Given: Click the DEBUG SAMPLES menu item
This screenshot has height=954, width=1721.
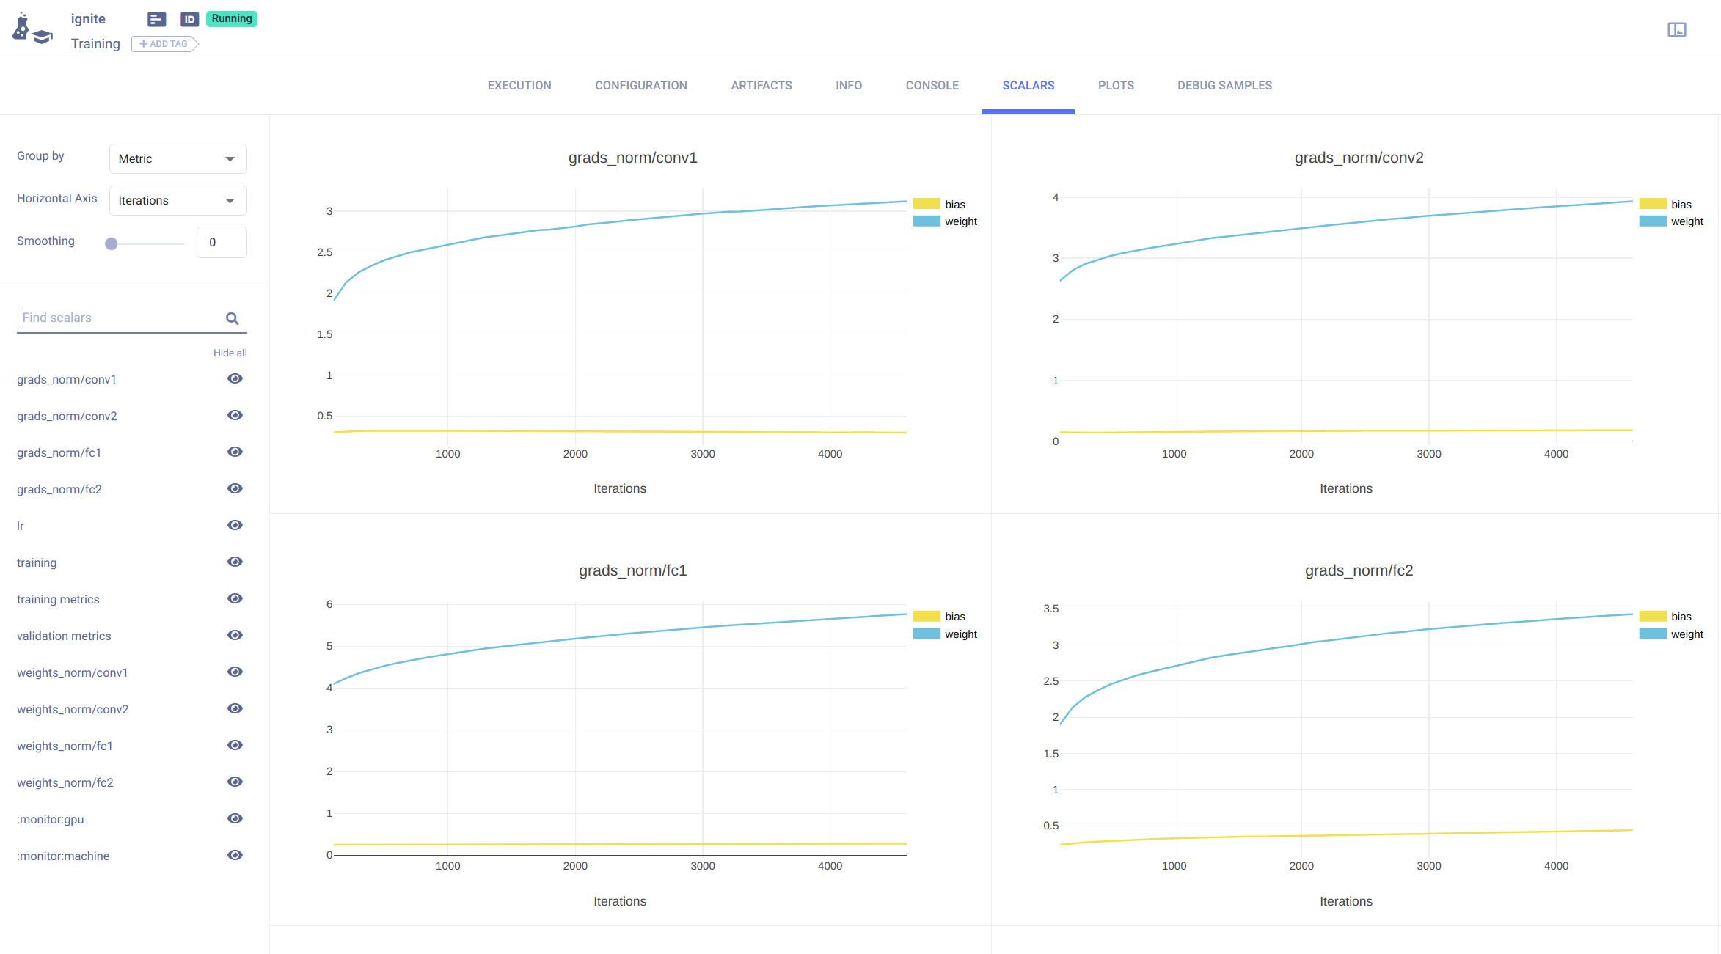Looking at the screenshot, I should (1225, 86).
